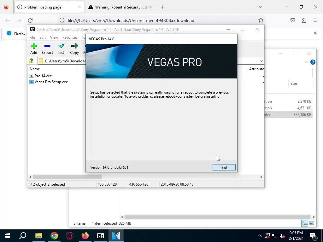Click Finish in the VEGAS Pro setup dialog
323x242 pixels.
[224, 167]
